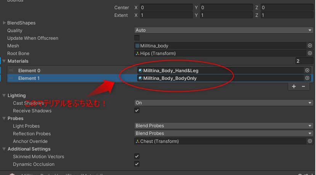The width and height of the screenshot is (316, 175).
Task: Click the Hips transform icon
Action: (138, 53)
